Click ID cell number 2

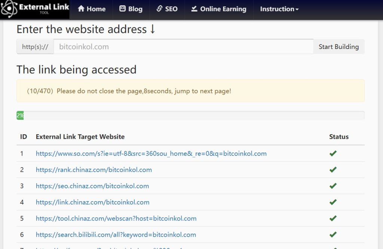[22, 170]
